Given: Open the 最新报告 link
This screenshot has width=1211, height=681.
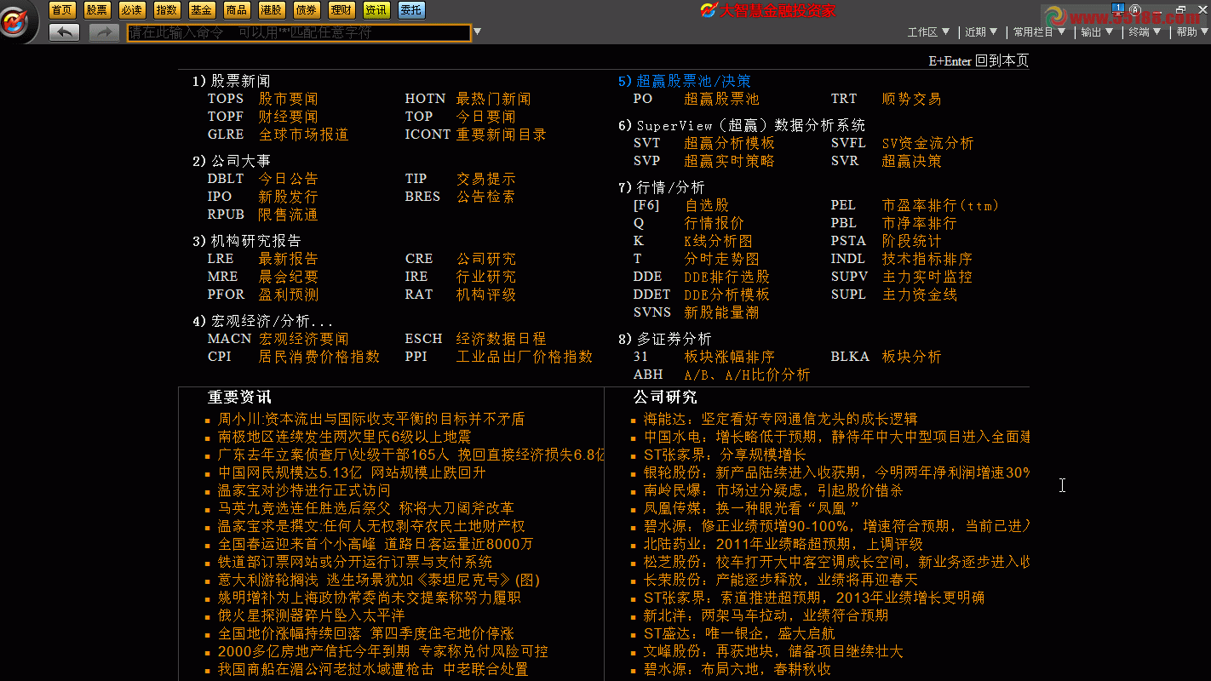Looking at the screenshot, I should point(289,259).
